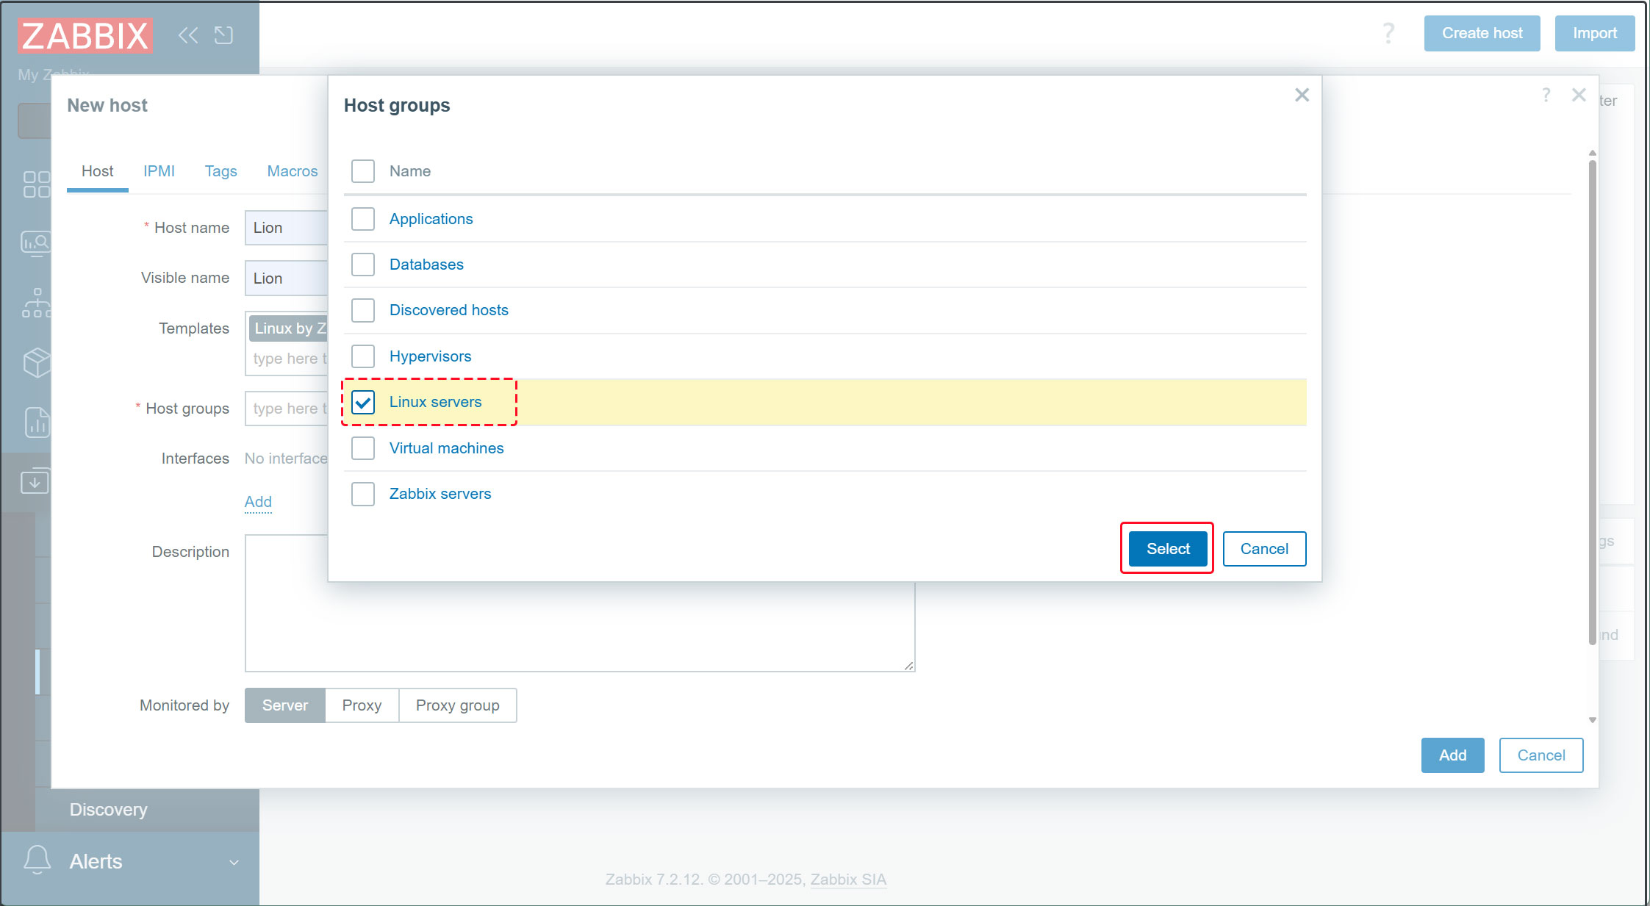The height and width of the screenshot is (906, 1650).
Task: Switch to the IPMI tab
Action: coord(159,171)
